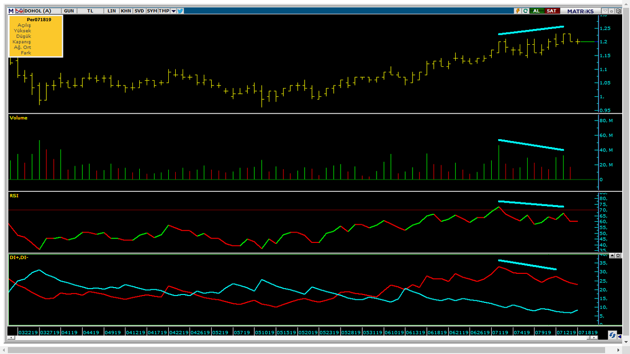Image resolution: width=630 pixels, height=354 pixels.
Task: Open the Twitter bird icon
Action: [x=180, y=11]
